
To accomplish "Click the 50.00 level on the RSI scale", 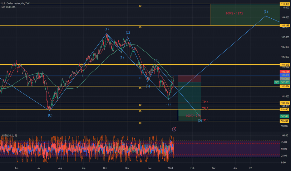I will pyautogui.click(x=284, y=149).
